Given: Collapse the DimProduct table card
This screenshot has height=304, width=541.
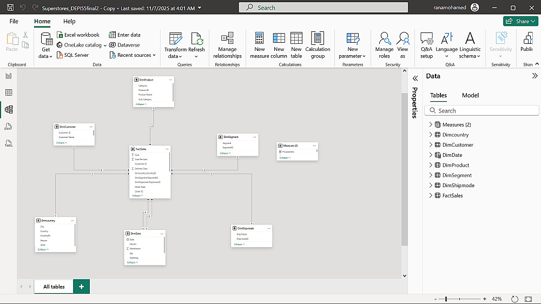Looking at the screenshot, I should [141, 104].
